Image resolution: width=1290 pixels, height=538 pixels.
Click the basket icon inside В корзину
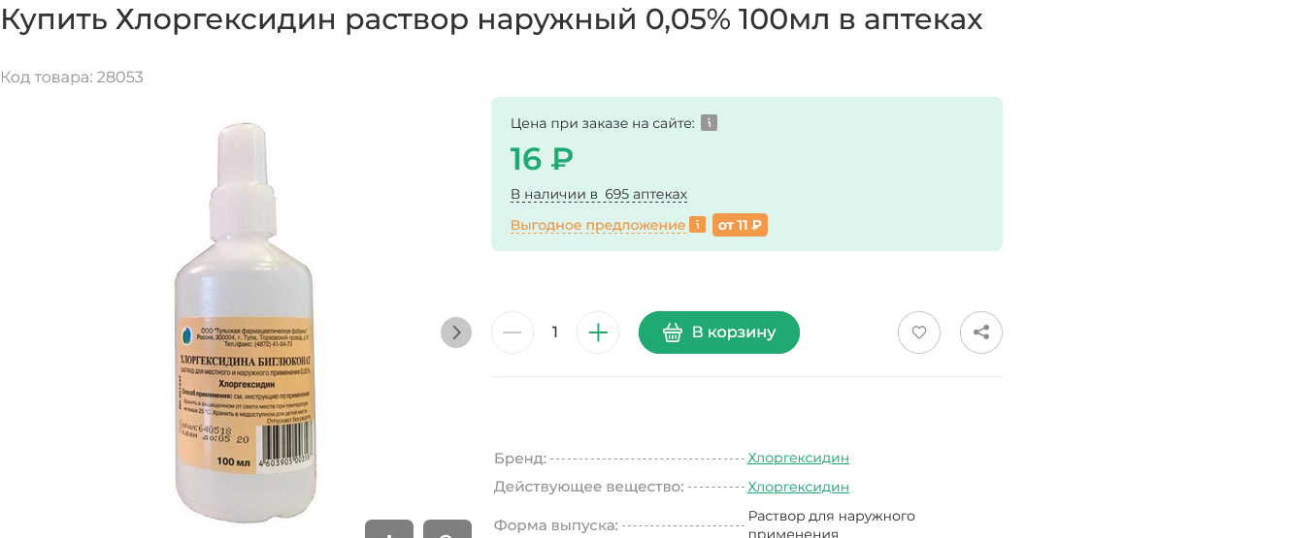tap(673, 332)
